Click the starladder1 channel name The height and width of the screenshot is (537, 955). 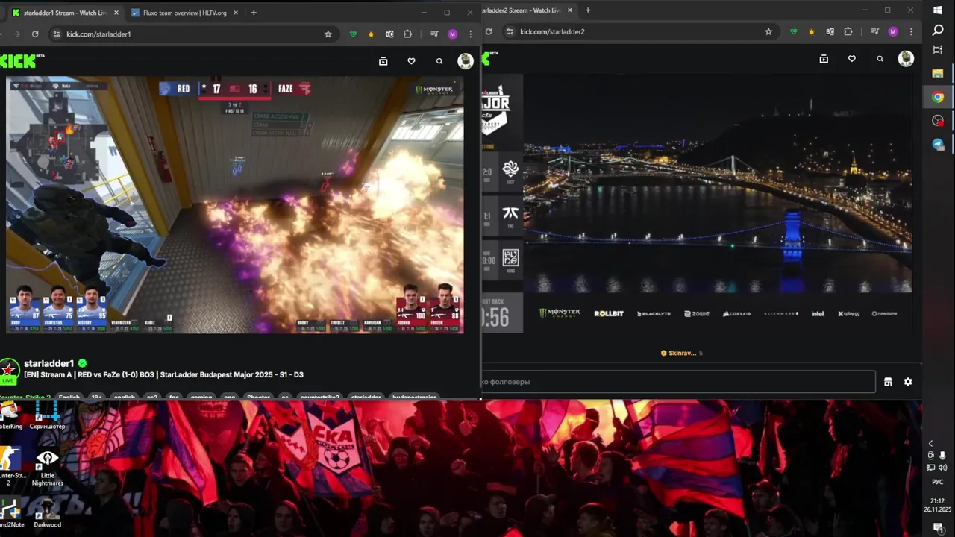(49, 363)
